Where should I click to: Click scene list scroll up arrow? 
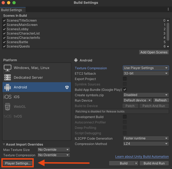[x=168, y=20]
